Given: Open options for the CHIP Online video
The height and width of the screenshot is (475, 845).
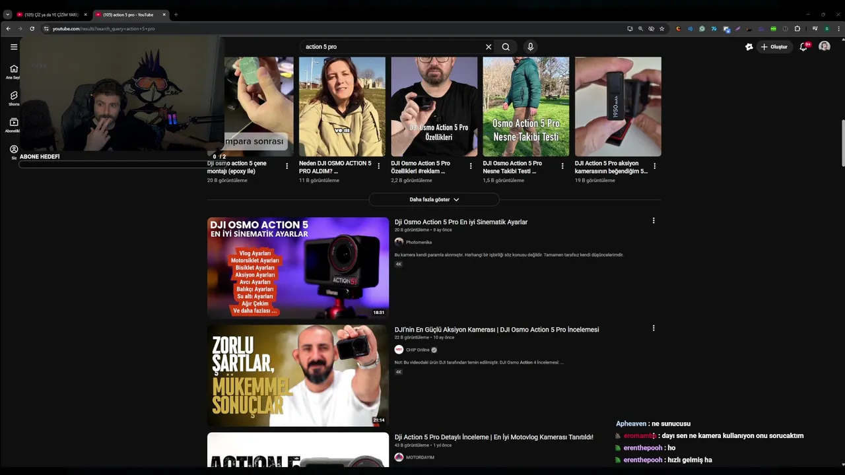Looking at the screenshot, I should coord(654,329).
